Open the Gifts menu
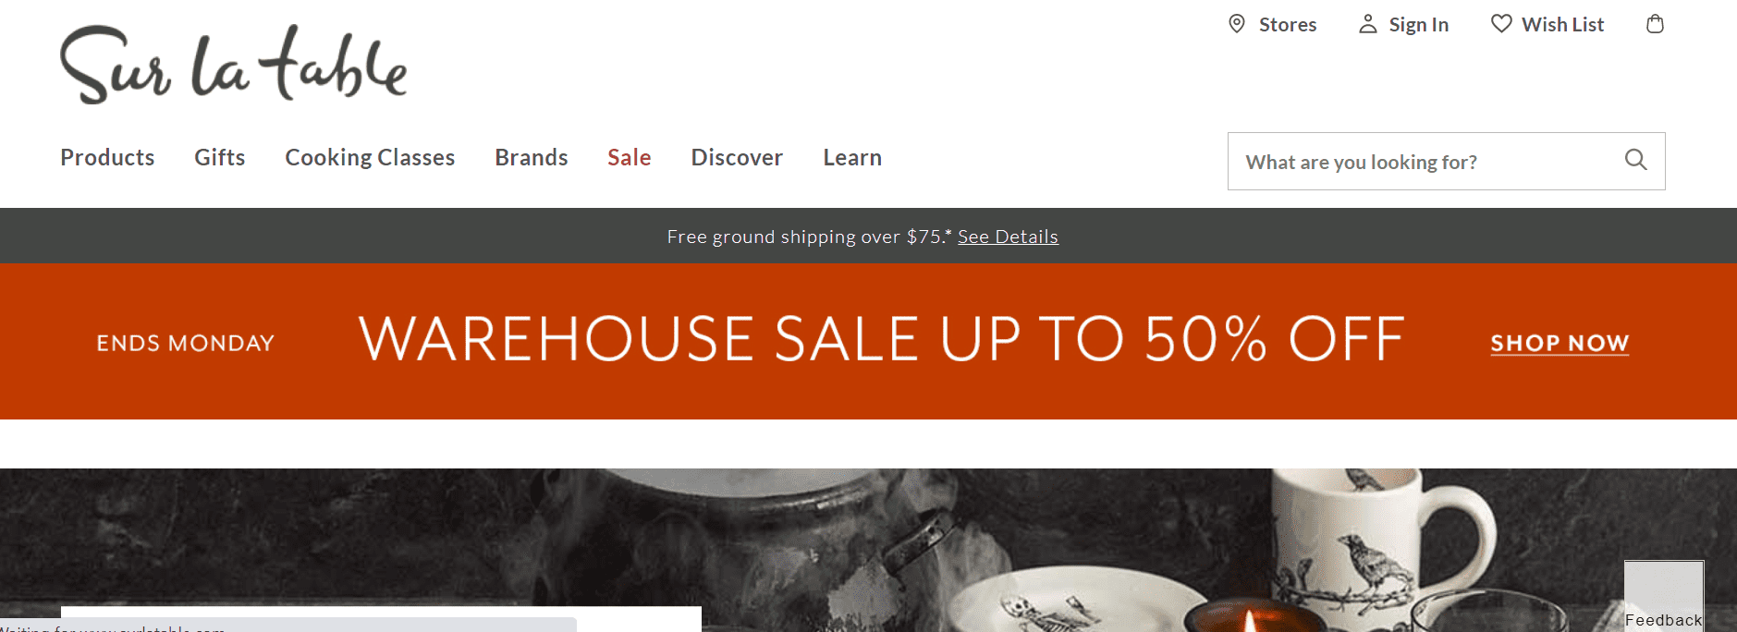Image resolution: width=1737 pixels, height=632 pixels. click(219, 157)
